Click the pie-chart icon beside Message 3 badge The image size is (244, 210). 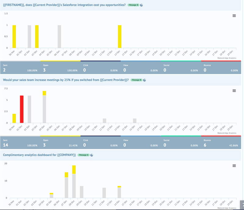[x=141, y=5]
